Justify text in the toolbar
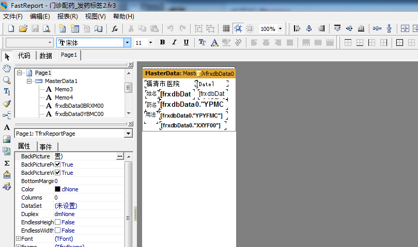418x247 pixels. (x=290, y=42)
